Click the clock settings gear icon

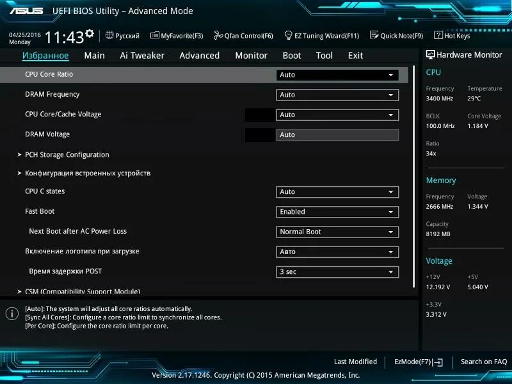coord(90,33)
